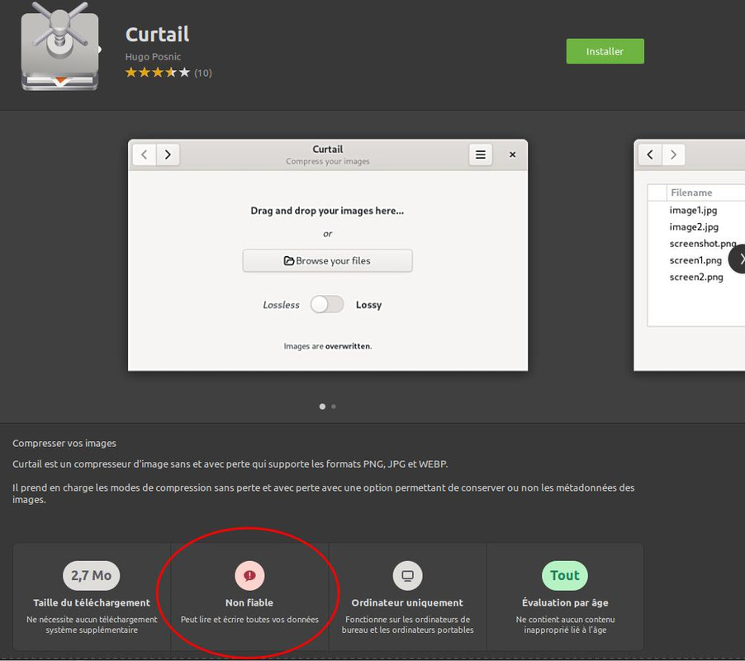This screenshot has height=661, width=745.
Task: Select the second carousel page dot
Action: pyautogui.click(x=334, y=407)
